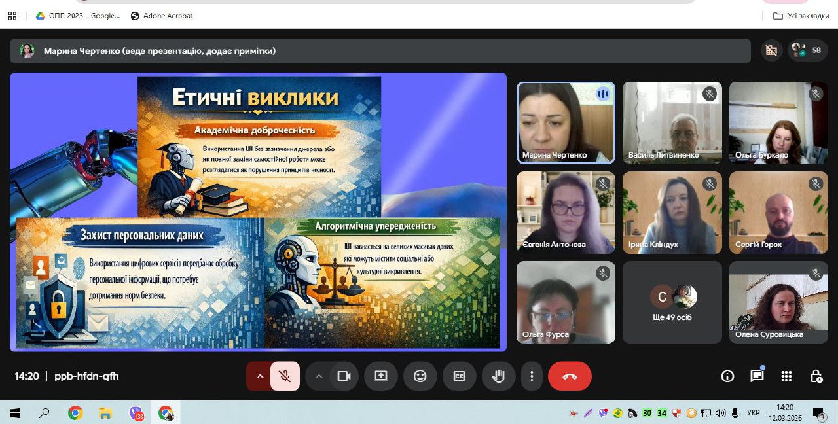The image size is (838, 424).
Task: Turn on the camera
Action: coord(345,376)
